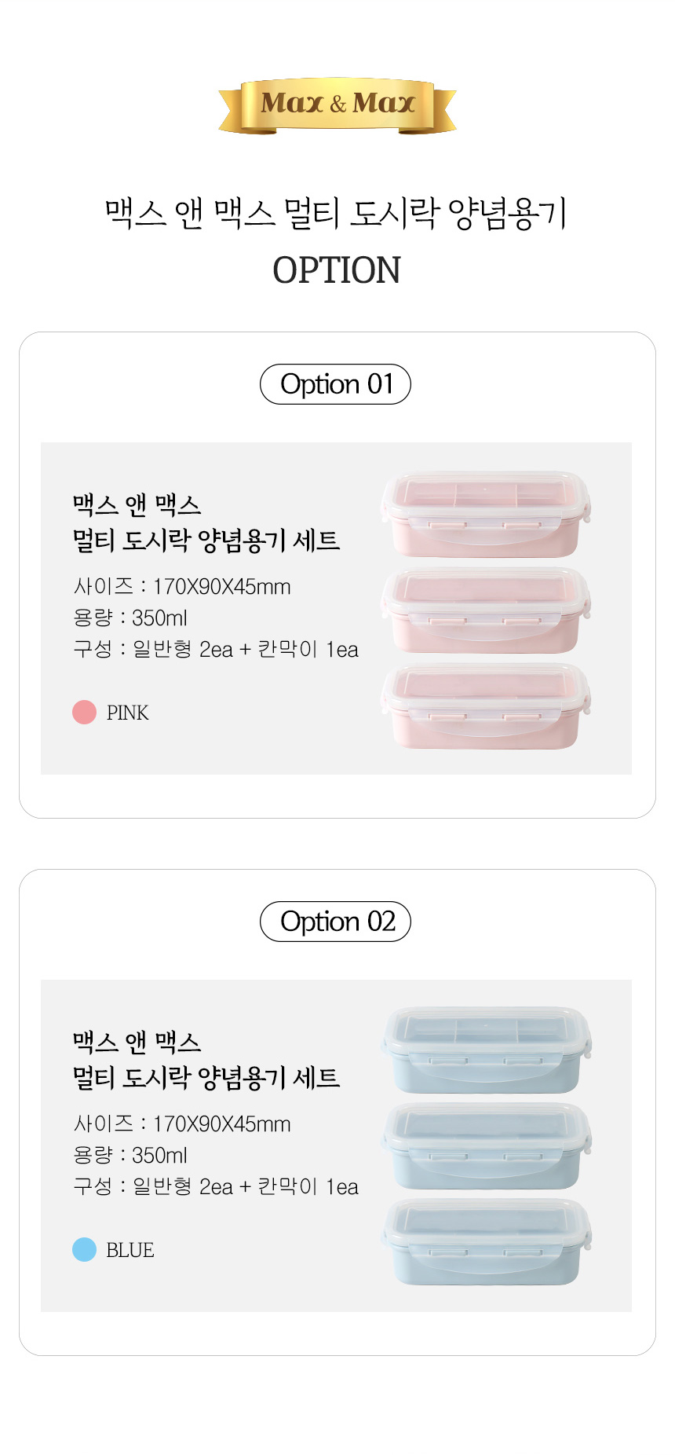Click the BLUE color label text
This screenshot has width=675, height=1455.
tap(130, 1250)
